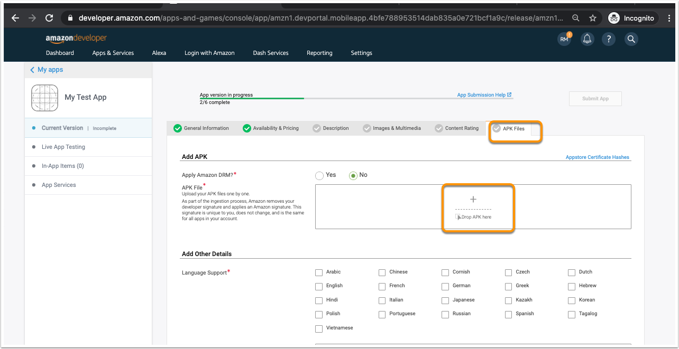Open search magnifier in header

pos(631,39)
